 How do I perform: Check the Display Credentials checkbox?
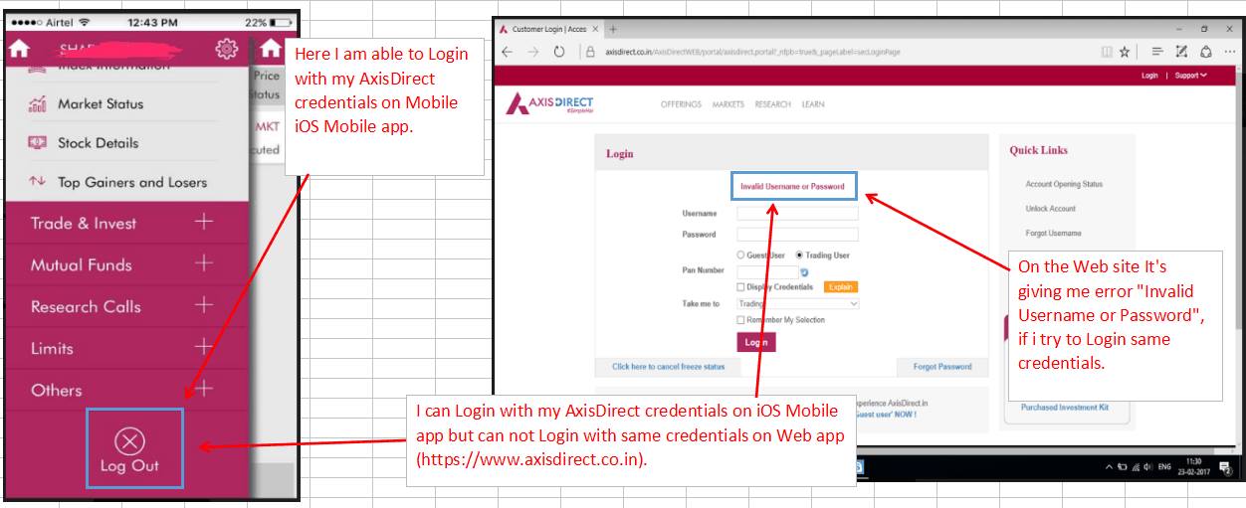[740, 287]
